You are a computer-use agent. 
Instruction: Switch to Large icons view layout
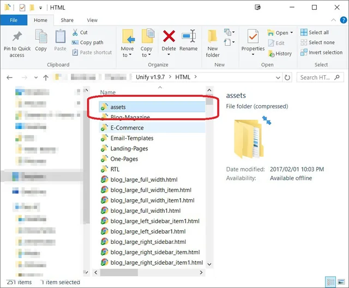[x=341, y=282]
